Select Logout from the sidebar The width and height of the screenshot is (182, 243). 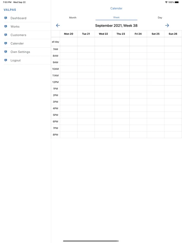point(27,60)
